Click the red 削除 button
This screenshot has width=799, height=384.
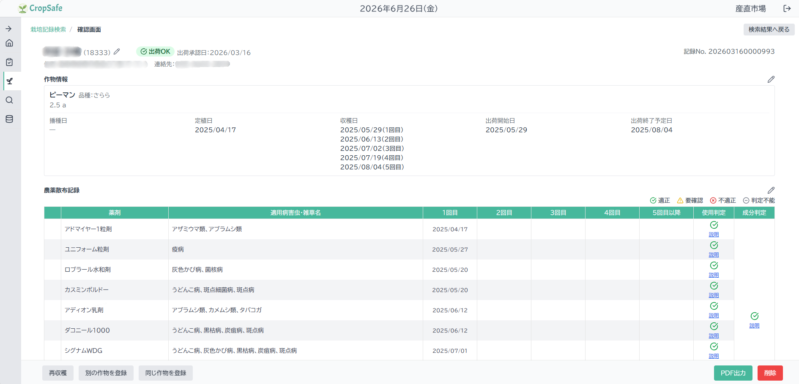coord(770,373)
